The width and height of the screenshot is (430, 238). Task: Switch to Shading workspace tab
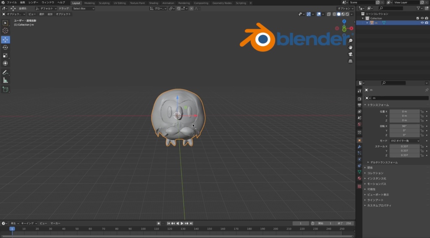[154, 3]
